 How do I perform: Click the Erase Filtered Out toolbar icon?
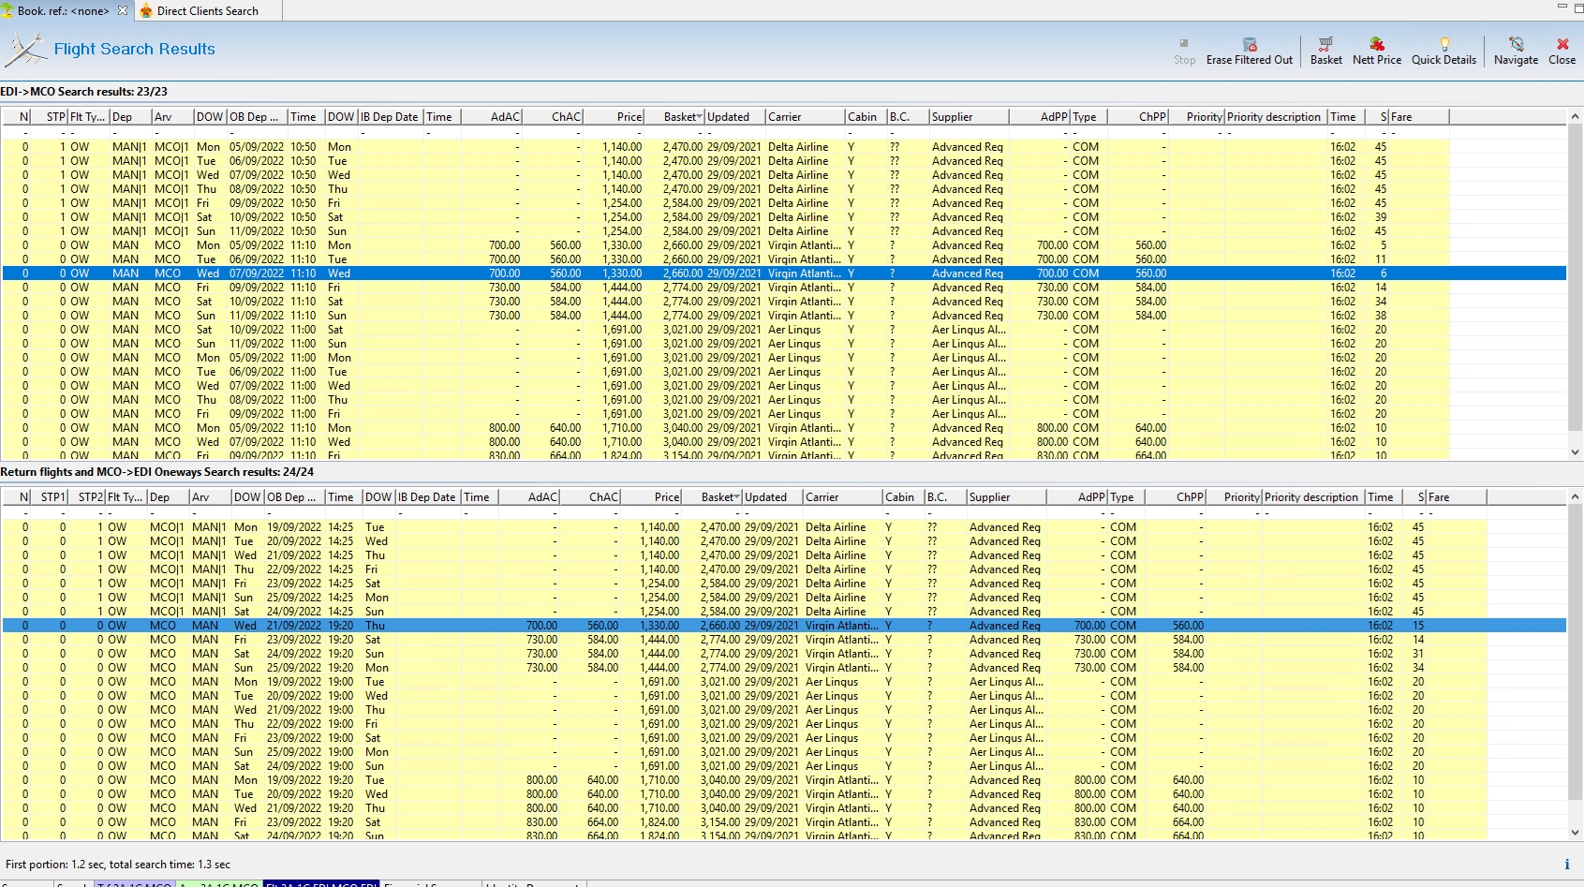[1250, 45]
